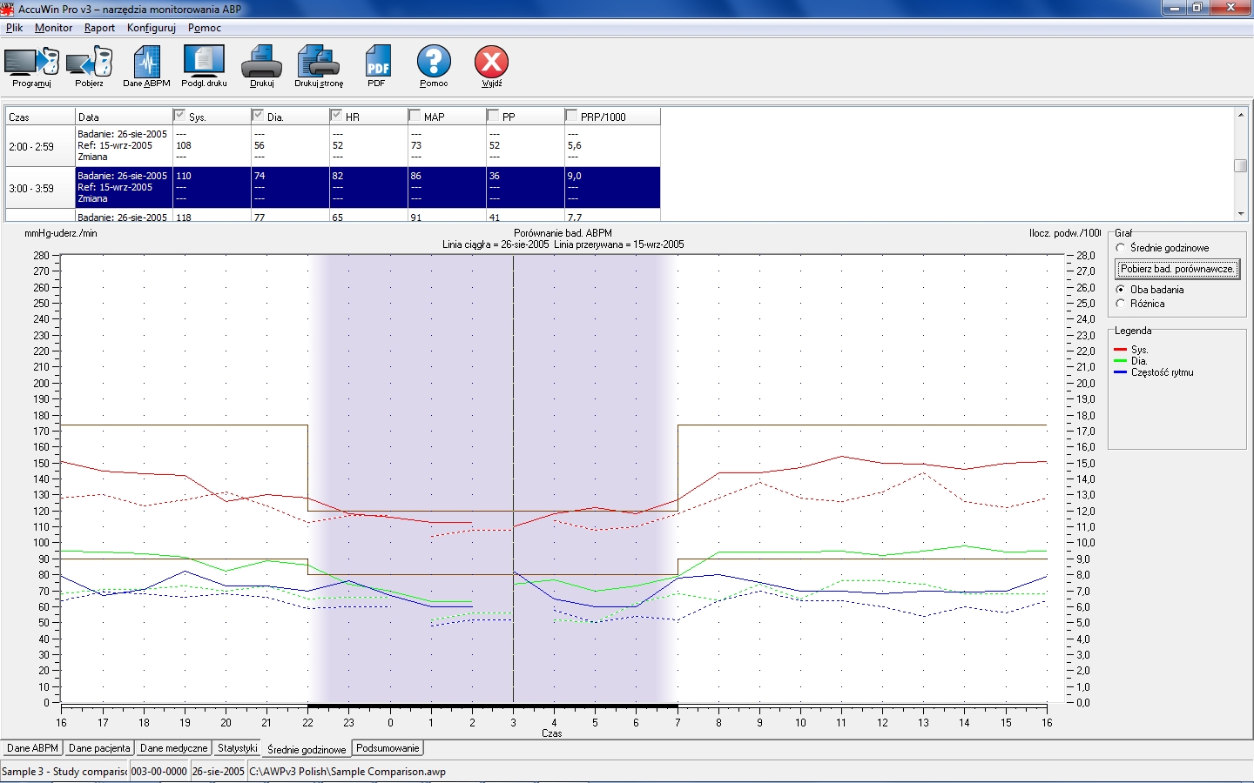Uncheck the Sys. column checkbox

pyautogui.click(x=179, y=114)
